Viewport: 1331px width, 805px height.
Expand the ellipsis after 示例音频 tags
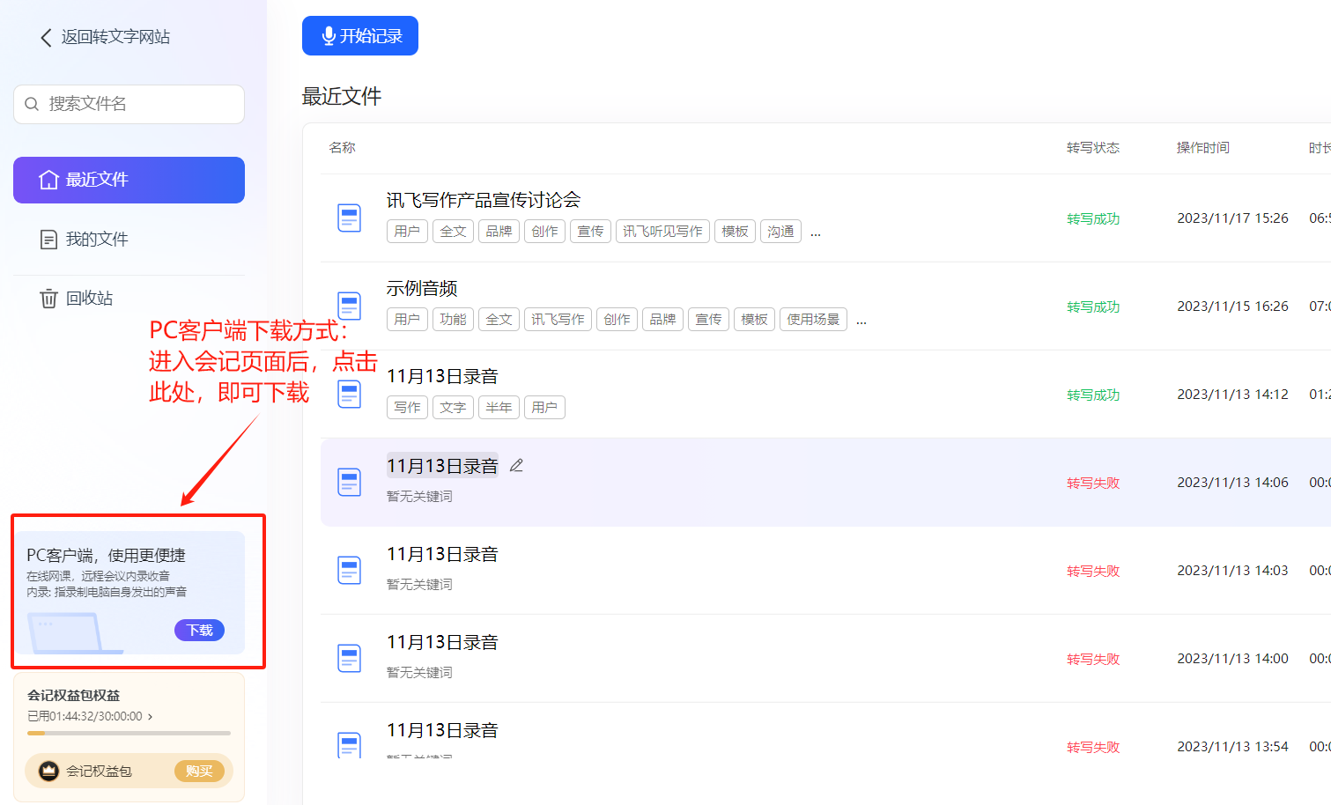[861, 320]
